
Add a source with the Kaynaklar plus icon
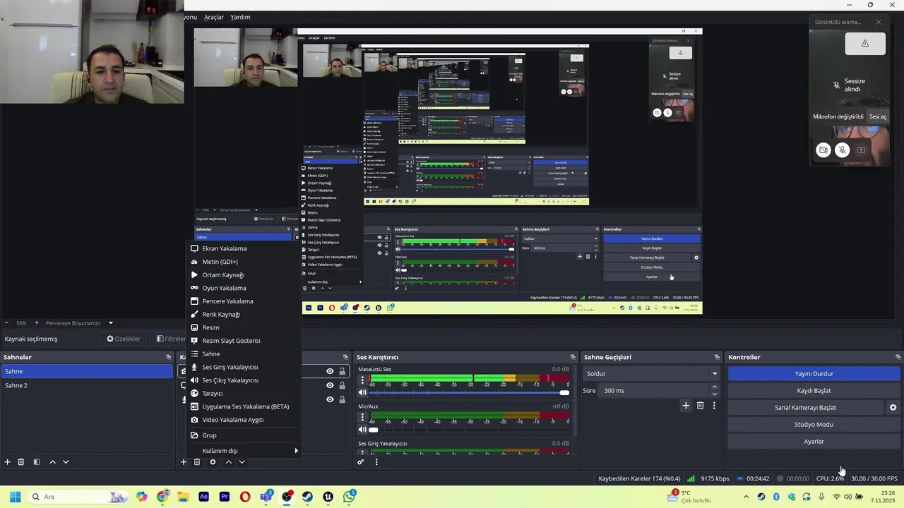184,462
